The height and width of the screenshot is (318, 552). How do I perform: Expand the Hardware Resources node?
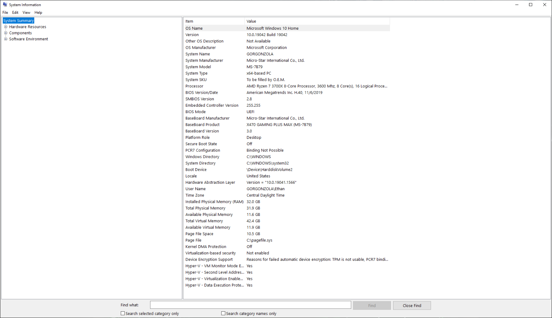tap(6, 27)
